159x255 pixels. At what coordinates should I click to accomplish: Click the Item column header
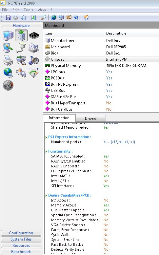coord(74,33)
